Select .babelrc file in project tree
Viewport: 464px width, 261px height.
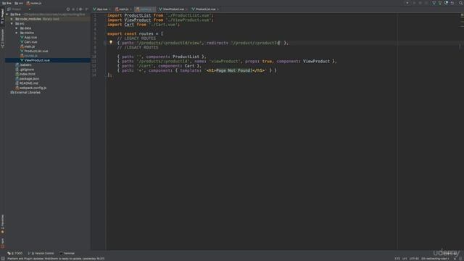pyautogui.click(x=23, y=65)
